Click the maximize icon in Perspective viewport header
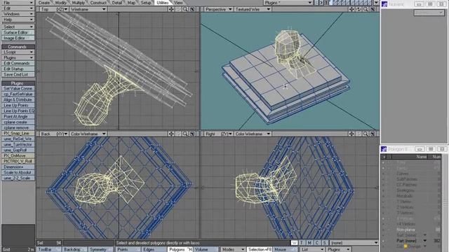 click(x=373, y=9)
